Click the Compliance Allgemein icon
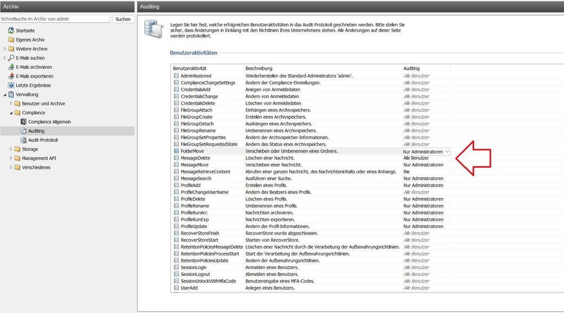This screenshot has width=564, height=313. click(x=23, y=122)
